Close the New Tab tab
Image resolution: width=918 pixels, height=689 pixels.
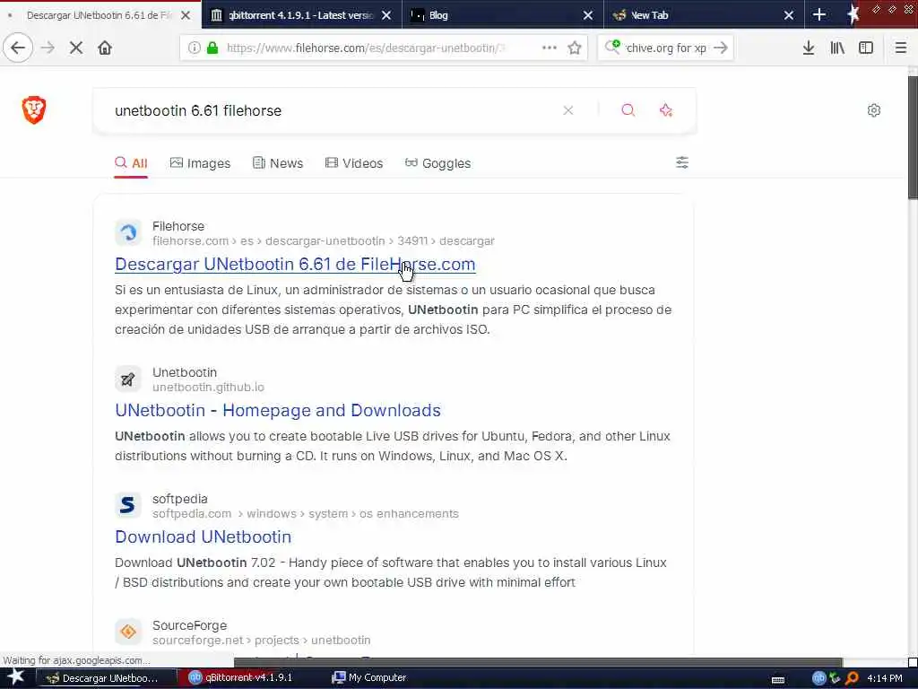(789, 15)
